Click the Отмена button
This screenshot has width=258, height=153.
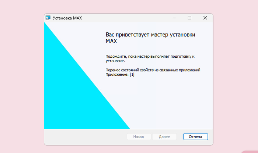tap(195, 136)
